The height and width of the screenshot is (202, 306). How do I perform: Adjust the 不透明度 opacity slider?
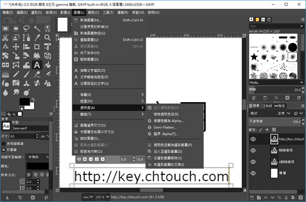275,121
